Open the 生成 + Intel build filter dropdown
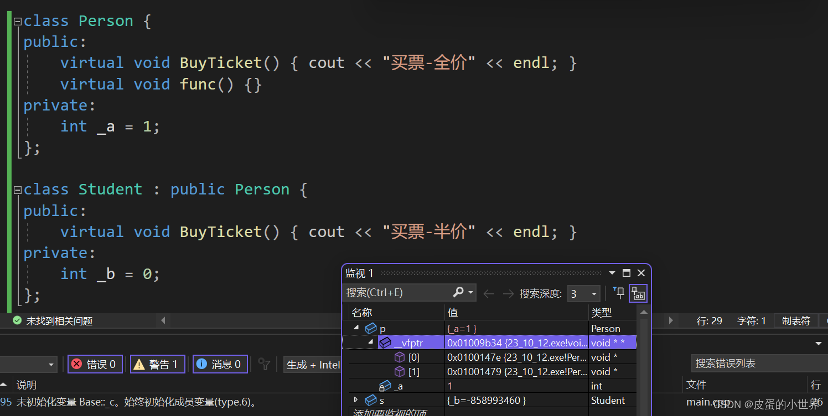The height and width of the screenshot is (416, 828). coord(313,364)
